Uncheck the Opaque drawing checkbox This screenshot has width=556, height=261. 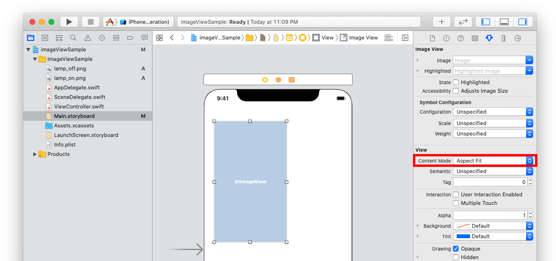tap(456, 249)
